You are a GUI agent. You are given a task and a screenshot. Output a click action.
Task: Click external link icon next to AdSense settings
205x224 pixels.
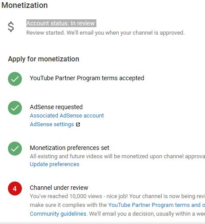tap(78, 124)
